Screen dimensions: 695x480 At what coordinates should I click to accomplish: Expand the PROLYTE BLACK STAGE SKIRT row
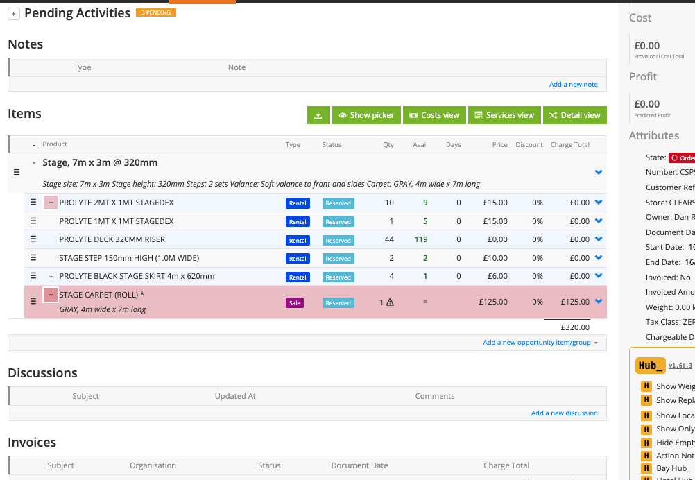[51, 277]
